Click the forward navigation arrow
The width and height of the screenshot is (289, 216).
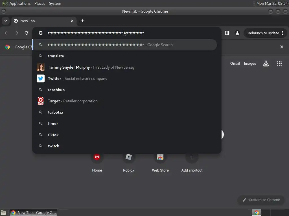tap(16, 33)
